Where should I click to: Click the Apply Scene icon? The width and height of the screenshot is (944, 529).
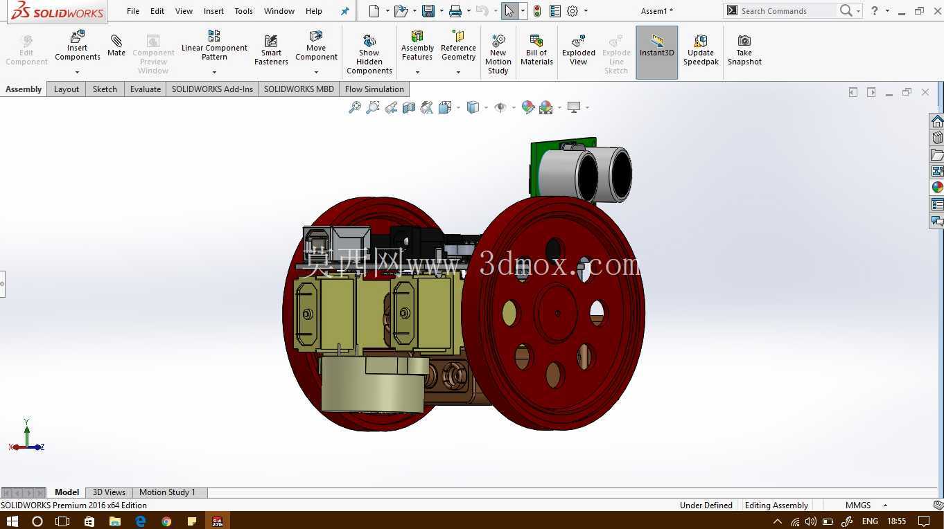[546, 107]
